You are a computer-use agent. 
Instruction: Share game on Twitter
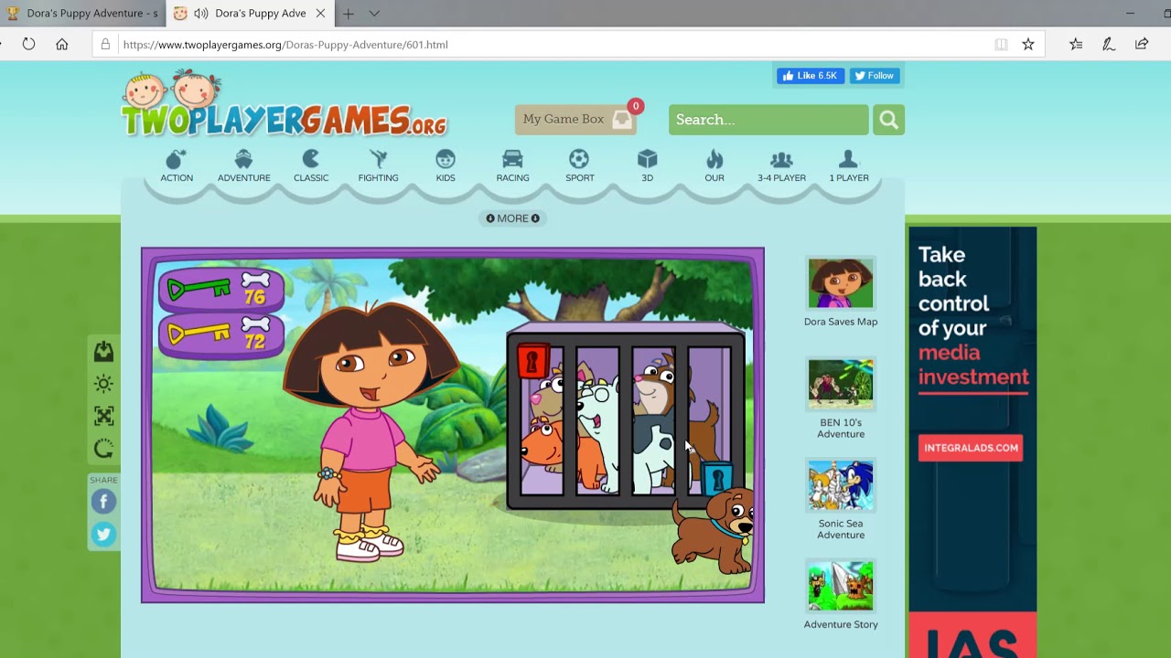[103, 535]
